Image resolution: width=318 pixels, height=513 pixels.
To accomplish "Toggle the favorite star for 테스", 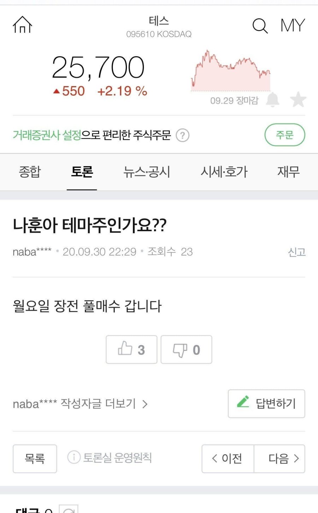I will [298, 100].
